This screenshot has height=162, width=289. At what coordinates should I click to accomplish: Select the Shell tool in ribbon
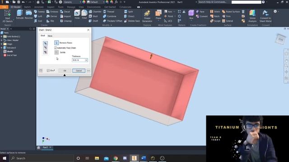click(93, 16)
